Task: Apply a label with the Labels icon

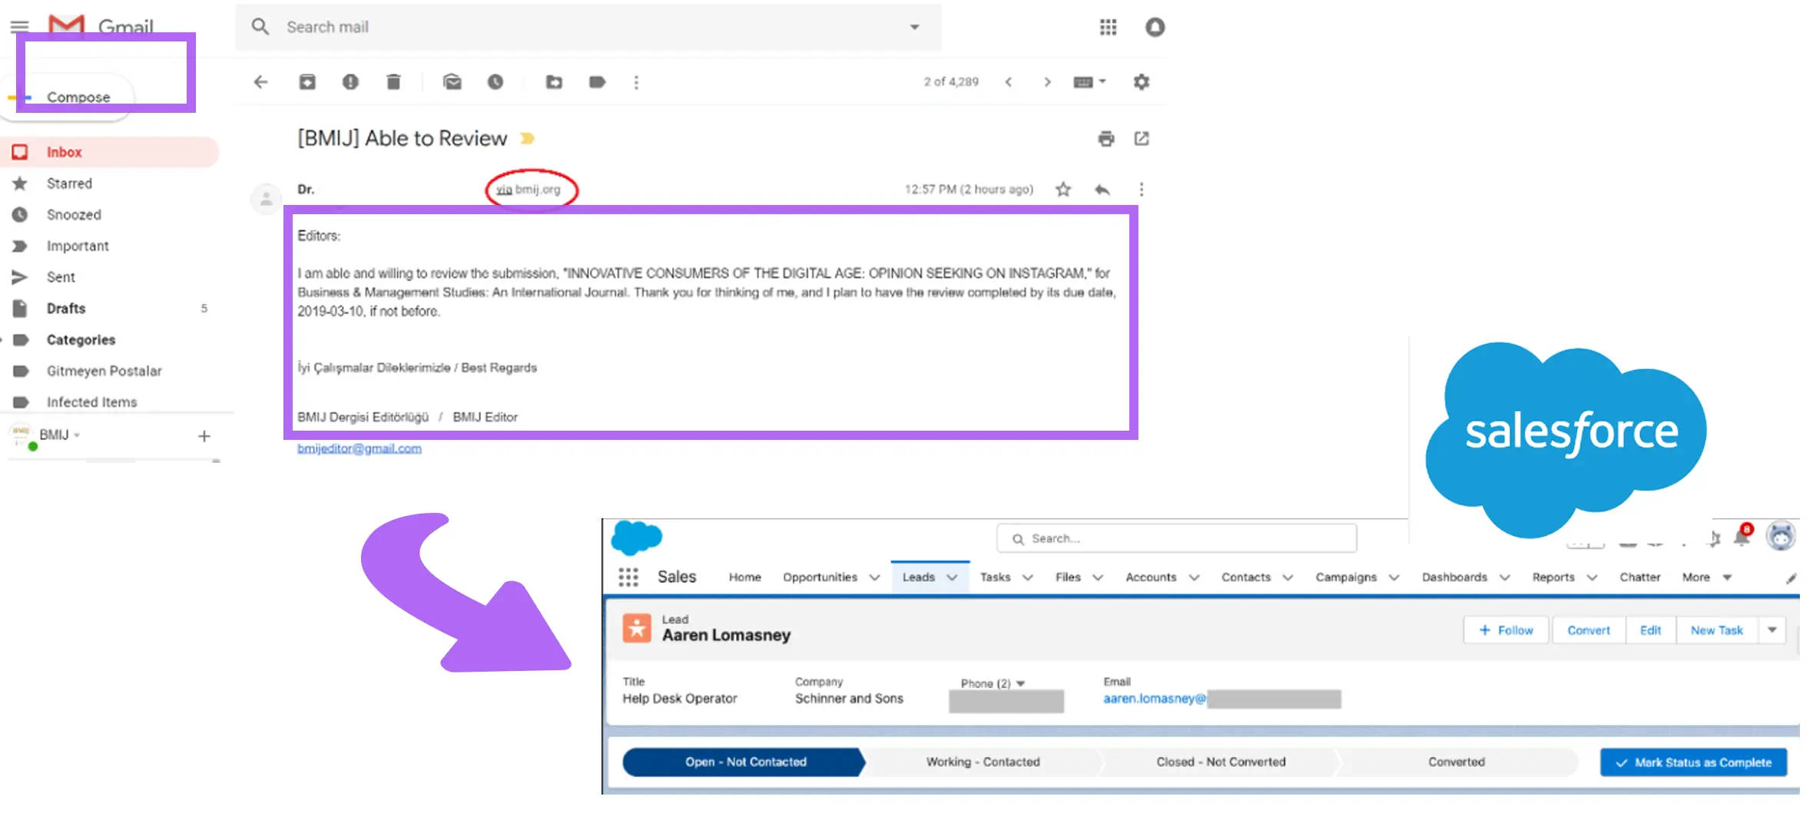Action: tap(597, 82)
